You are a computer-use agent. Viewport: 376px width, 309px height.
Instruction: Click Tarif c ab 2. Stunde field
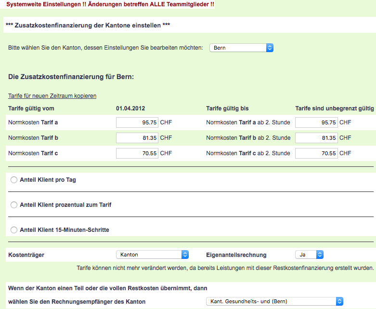pos(316,153)
